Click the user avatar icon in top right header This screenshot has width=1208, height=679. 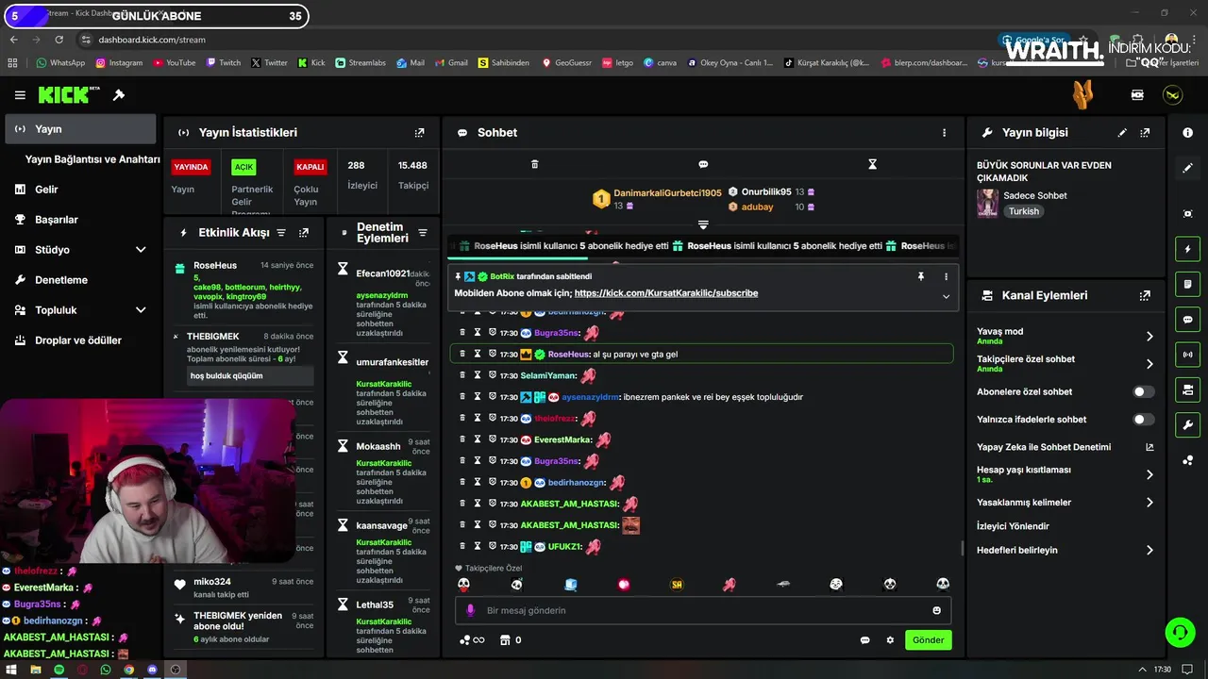(1172, 95)
